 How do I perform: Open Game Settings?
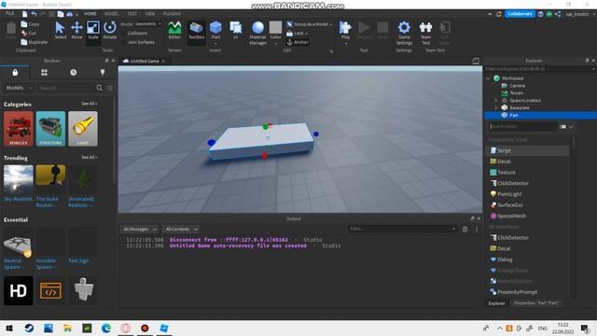(404, 33)
